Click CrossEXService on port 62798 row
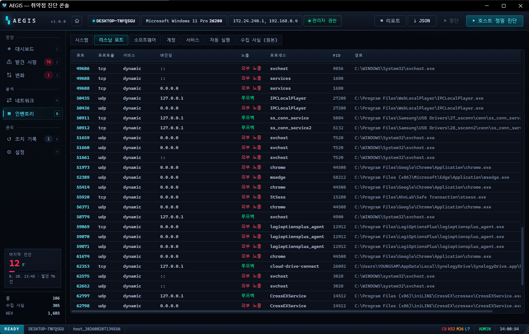This screenshot has width=529, height=334. 288,306
